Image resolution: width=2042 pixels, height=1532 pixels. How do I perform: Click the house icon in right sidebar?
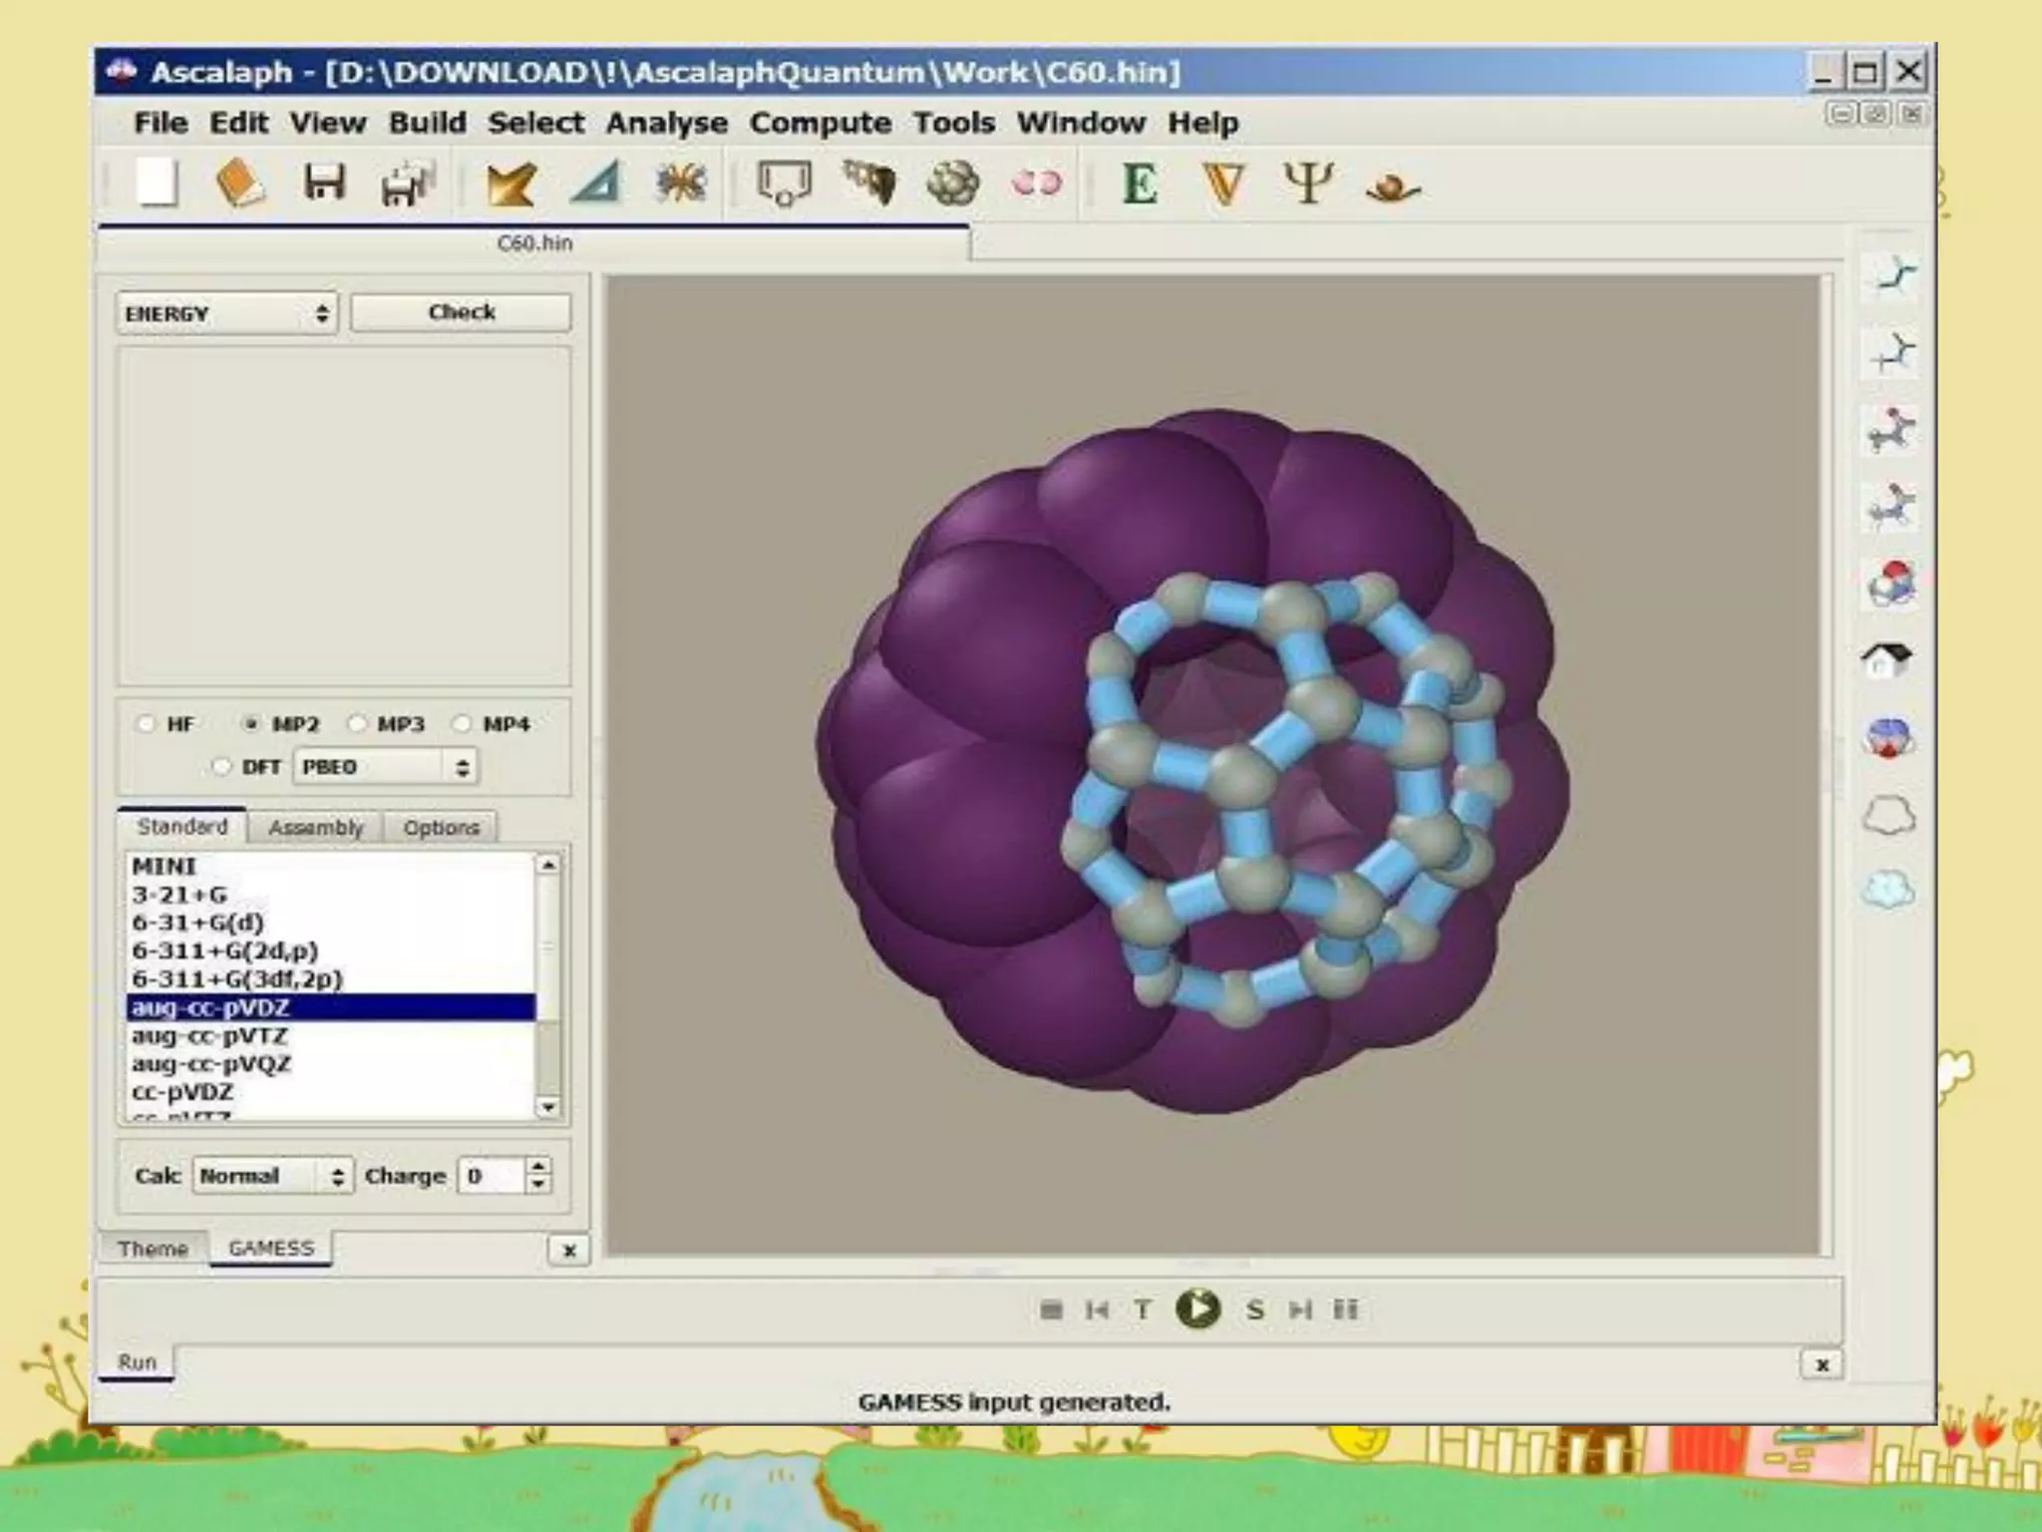[x=1886, y=659]
